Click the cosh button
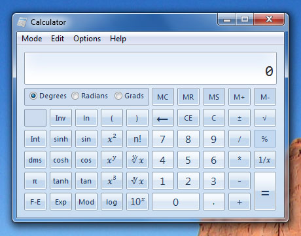 click(x=61, y=160)
